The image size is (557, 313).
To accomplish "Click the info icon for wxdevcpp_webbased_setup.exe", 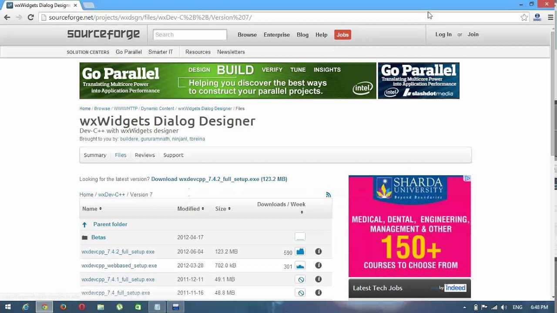I will 318,265.
